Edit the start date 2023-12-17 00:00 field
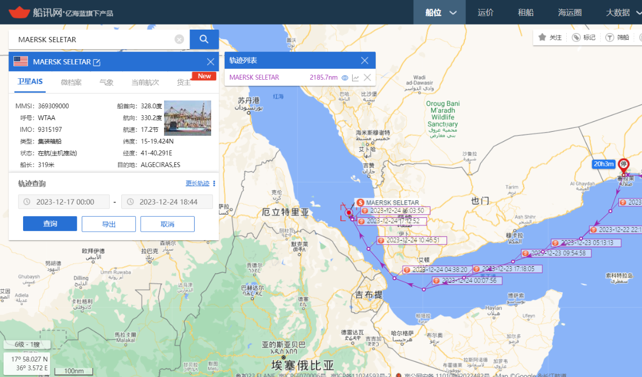Screen dimensions: 642x377 [64, 202]
